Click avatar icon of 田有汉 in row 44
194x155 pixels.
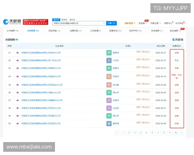[109, 76]
